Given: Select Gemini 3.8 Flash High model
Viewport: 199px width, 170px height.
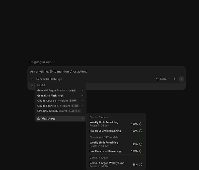Looking at the screenshot, I should (60, 96).
